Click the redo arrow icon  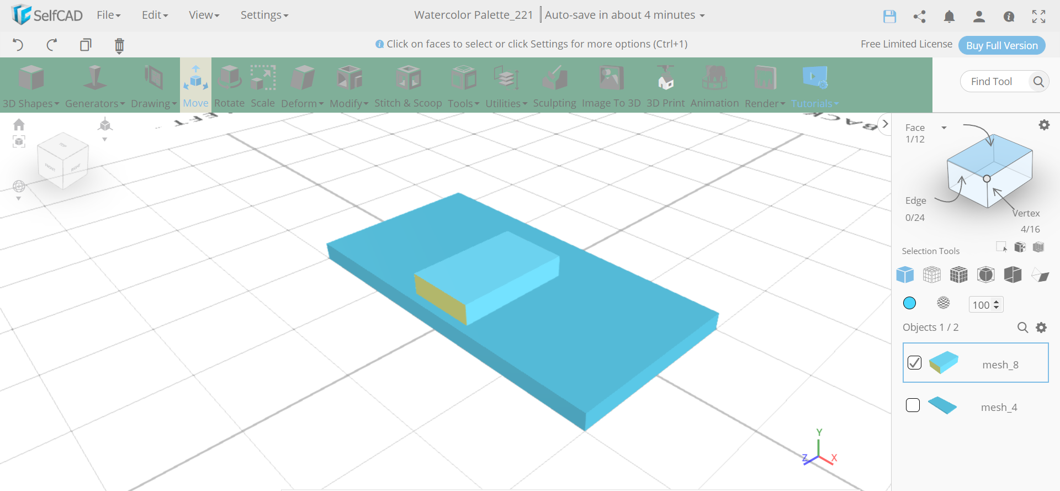pos(52,45)
